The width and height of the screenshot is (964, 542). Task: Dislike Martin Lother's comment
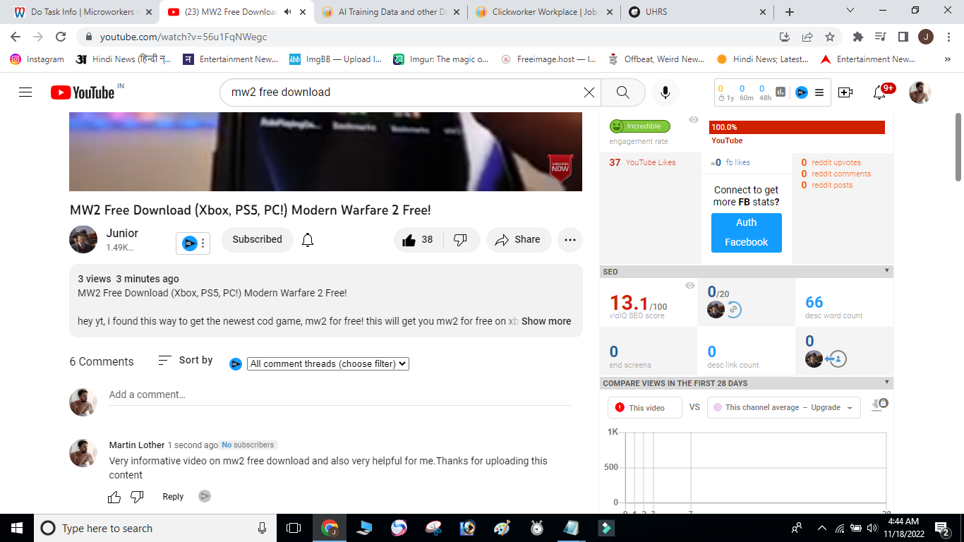138,497
